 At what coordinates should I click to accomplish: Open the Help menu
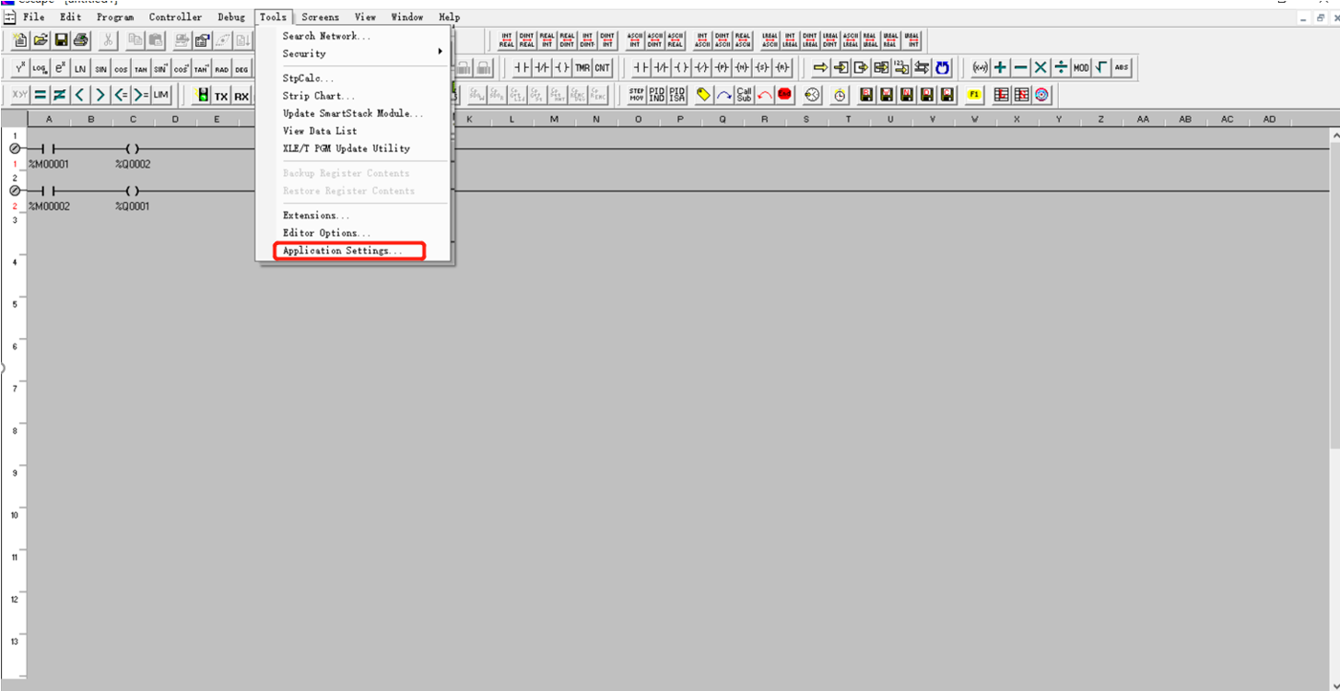[449, 17]
